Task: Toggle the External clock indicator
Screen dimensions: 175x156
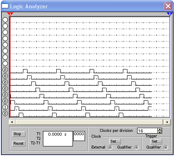Action: (x=110, y=147)
